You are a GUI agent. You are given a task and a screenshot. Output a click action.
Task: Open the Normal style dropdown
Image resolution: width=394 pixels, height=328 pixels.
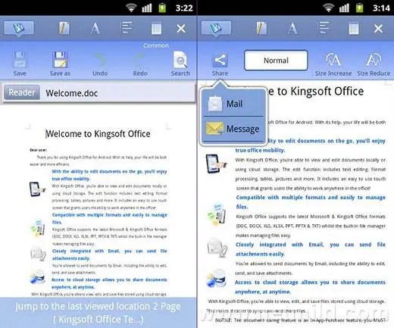point(276,61)
